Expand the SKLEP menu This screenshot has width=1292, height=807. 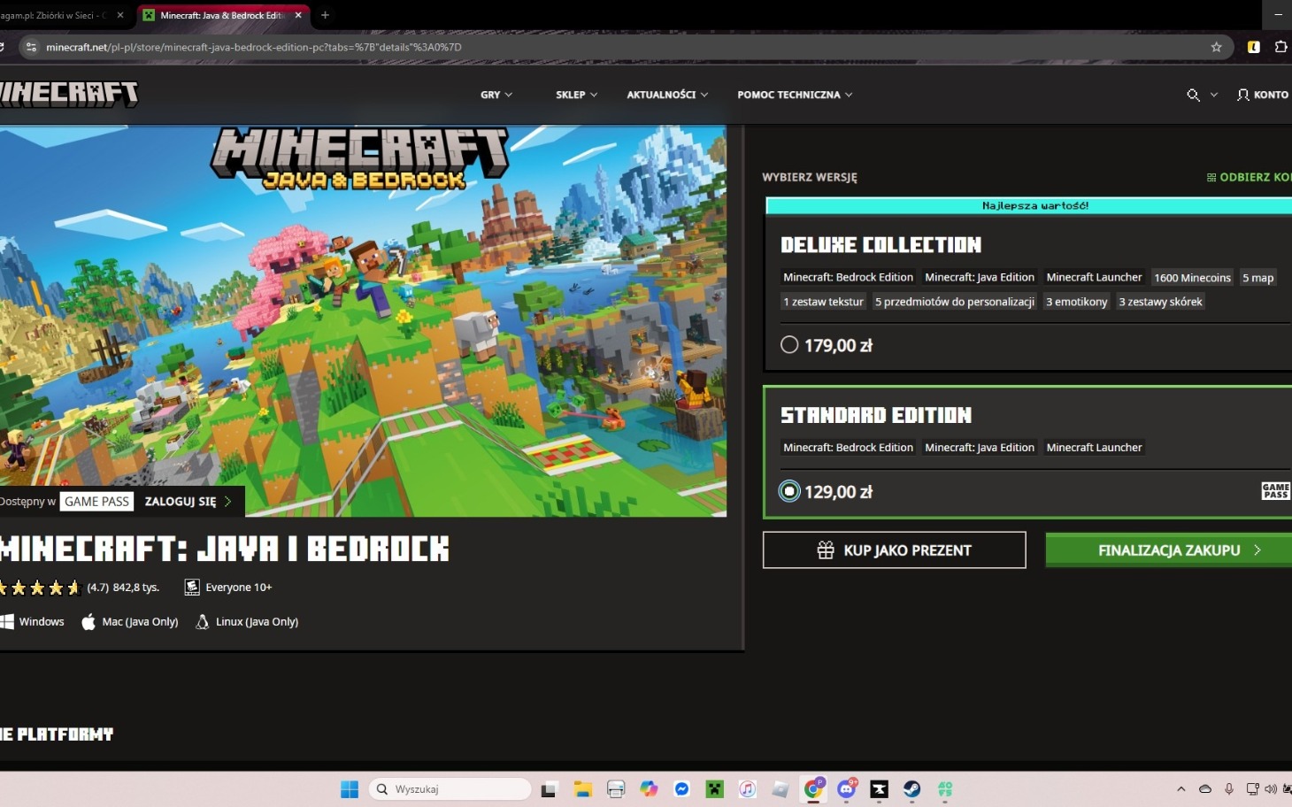click(x=576, y=95)
